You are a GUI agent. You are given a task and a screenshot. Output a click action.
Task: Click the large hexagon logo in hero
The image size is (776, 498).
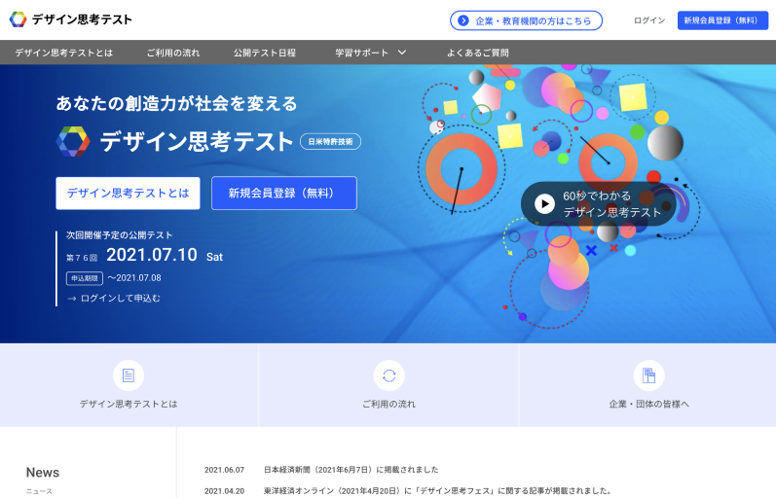(x=73, y=141)
